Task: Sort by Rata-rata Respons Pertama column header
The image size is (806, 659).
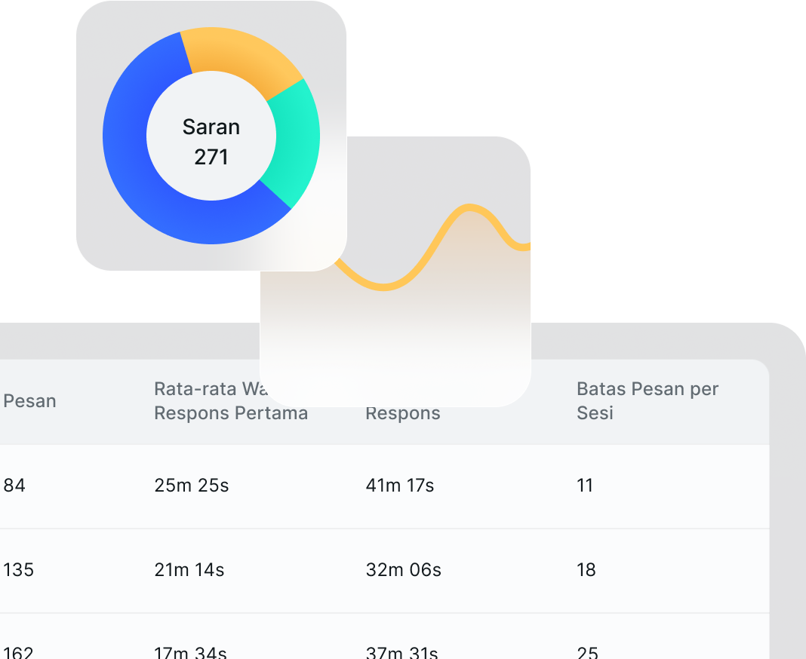Action: click(x=230, y=412)
